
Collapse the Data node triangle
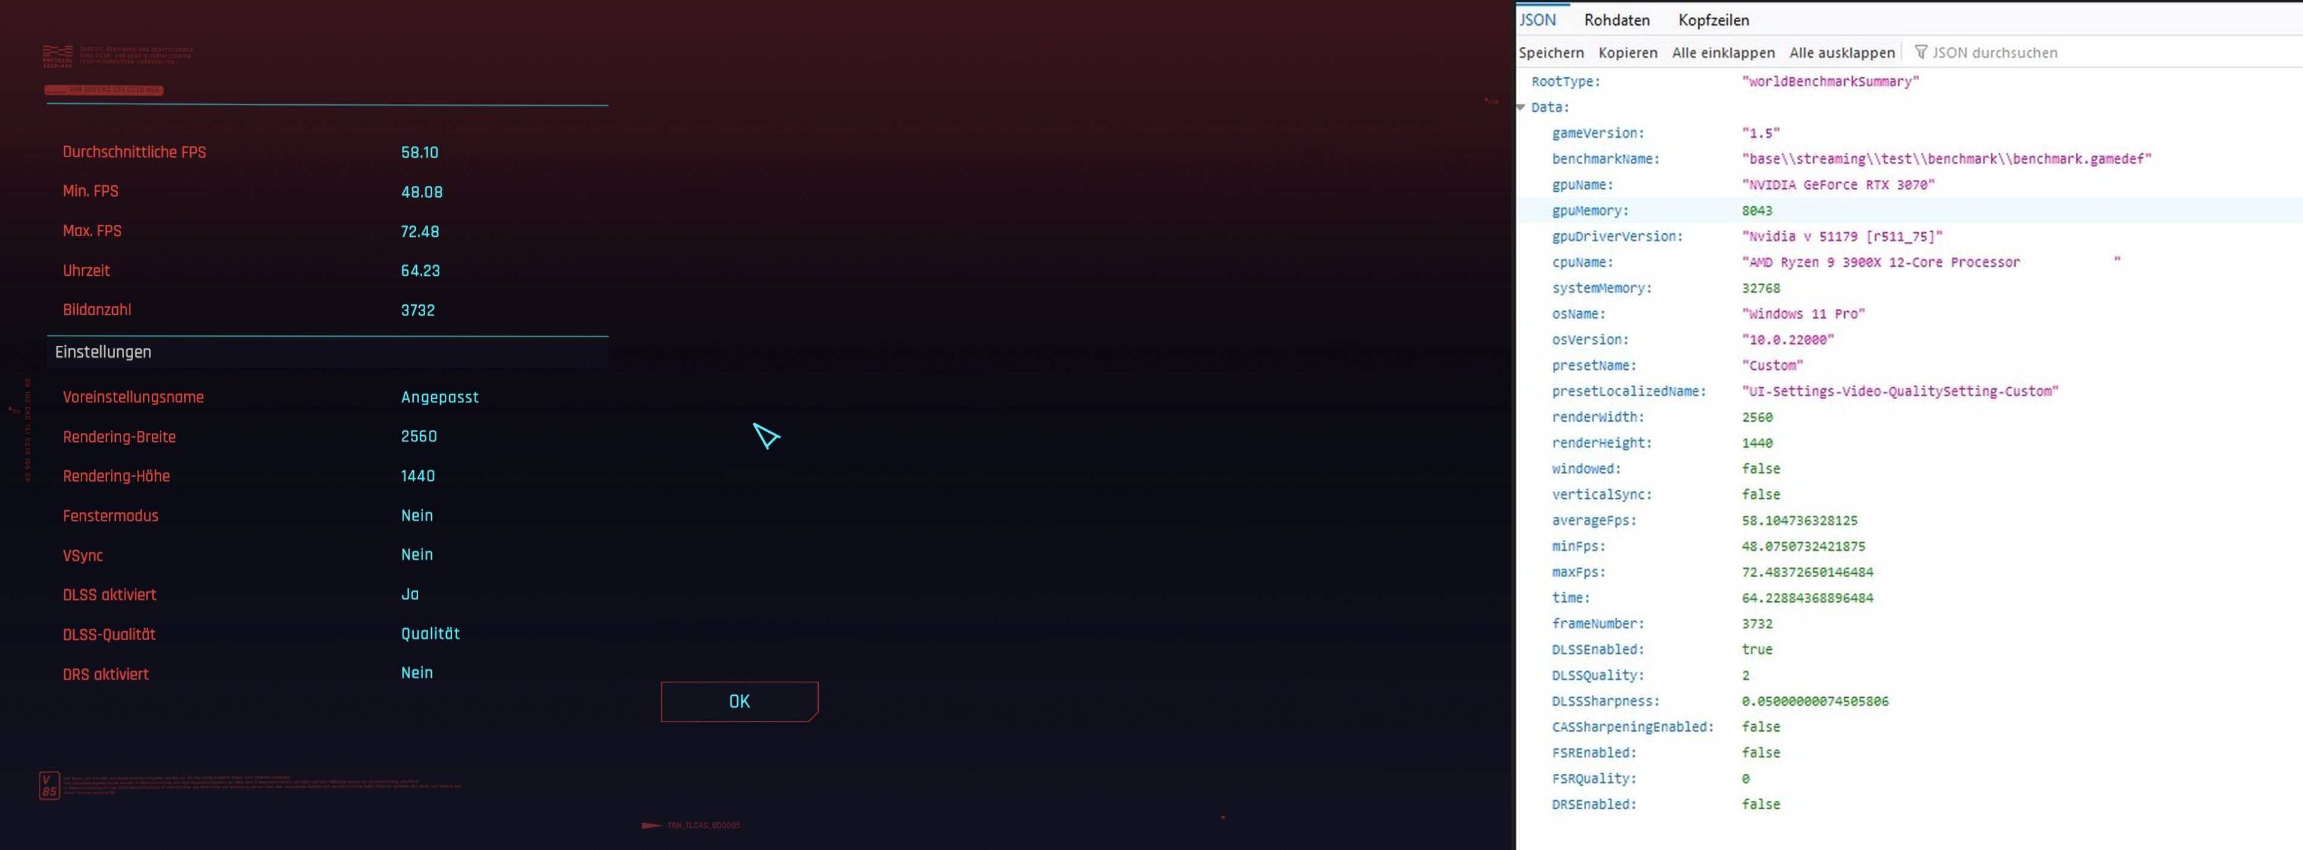pos(1521,107)
